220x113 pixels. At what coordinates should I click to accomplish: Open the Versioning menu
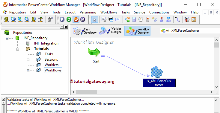click(x=88, y=12)
